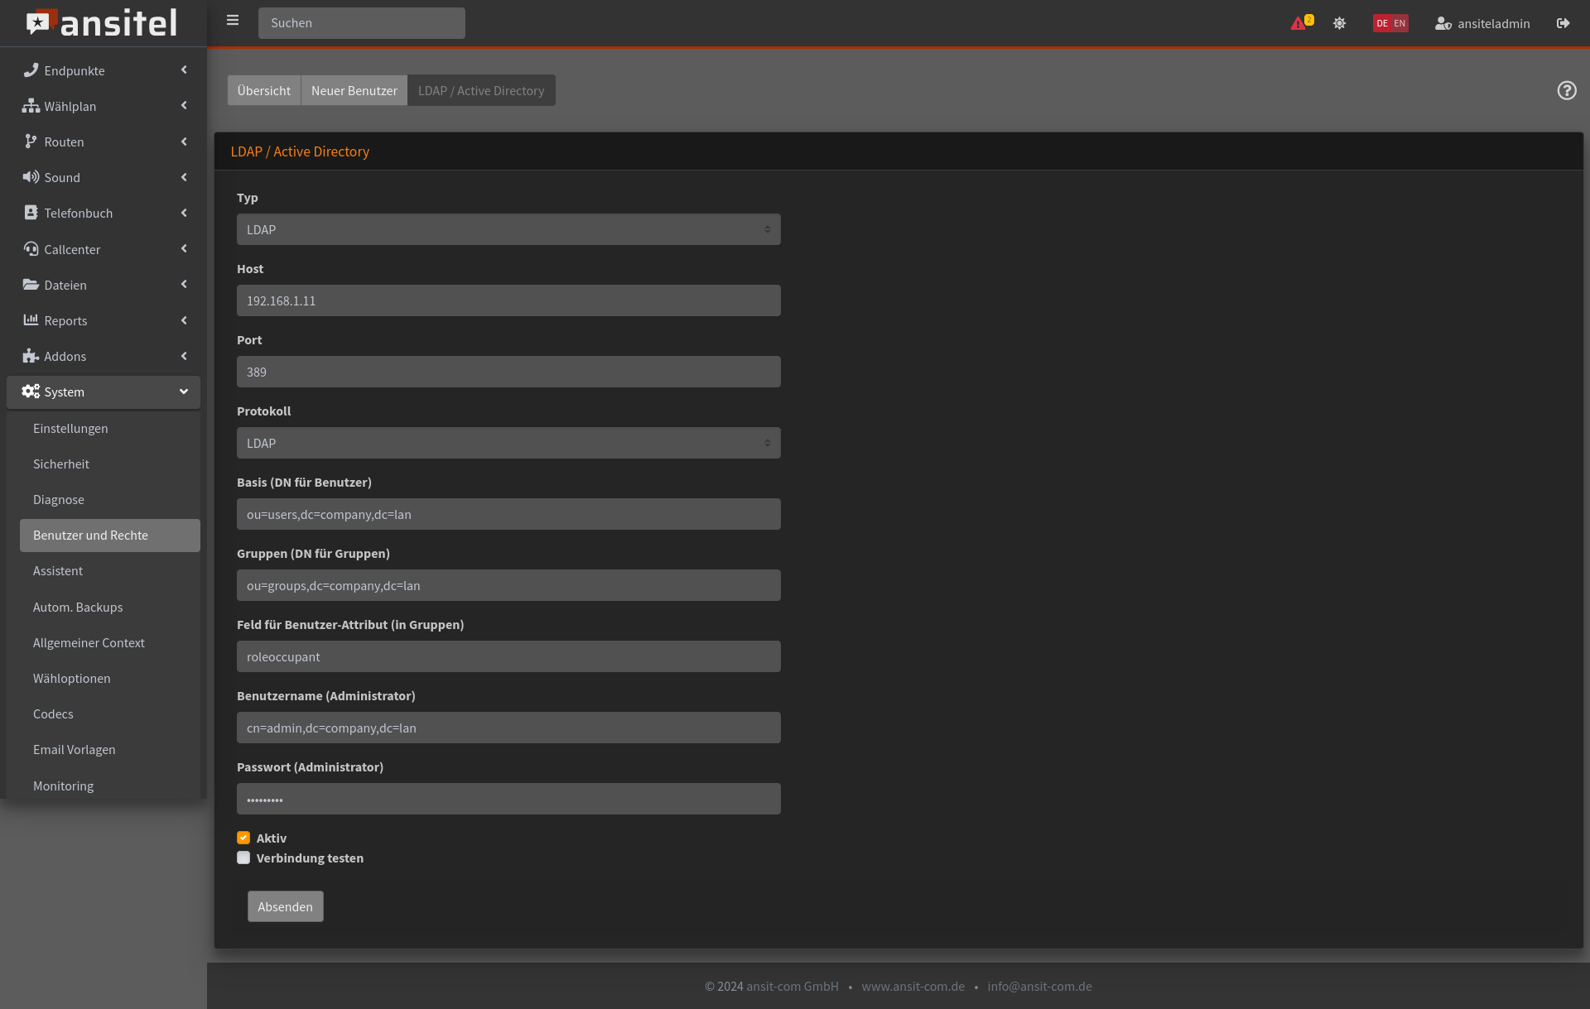The width and height of the screenshot is (1590, 1009).
Task: Click the Callcenter headset icon
Action: [31, 249]
